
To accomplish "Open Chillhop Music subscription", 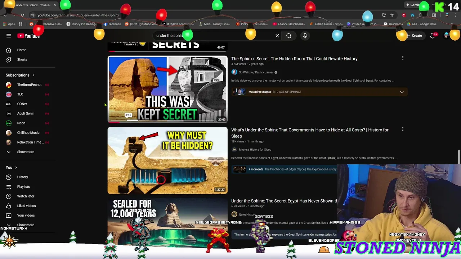I will (x=27, y=133).
